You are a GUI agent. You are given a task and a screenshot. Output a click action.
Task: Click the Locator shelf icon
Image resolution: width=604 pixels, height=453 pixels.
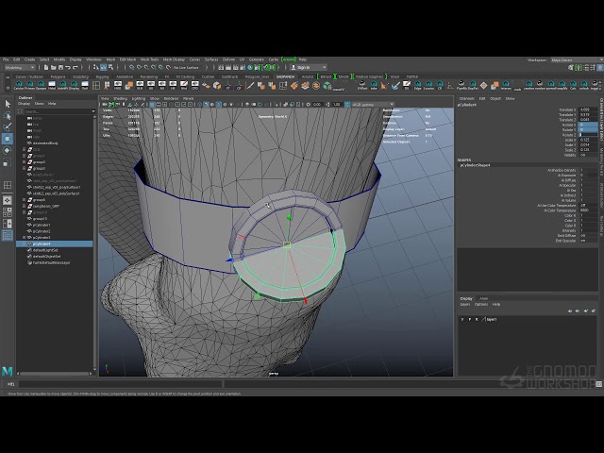(x=428, y=85)
